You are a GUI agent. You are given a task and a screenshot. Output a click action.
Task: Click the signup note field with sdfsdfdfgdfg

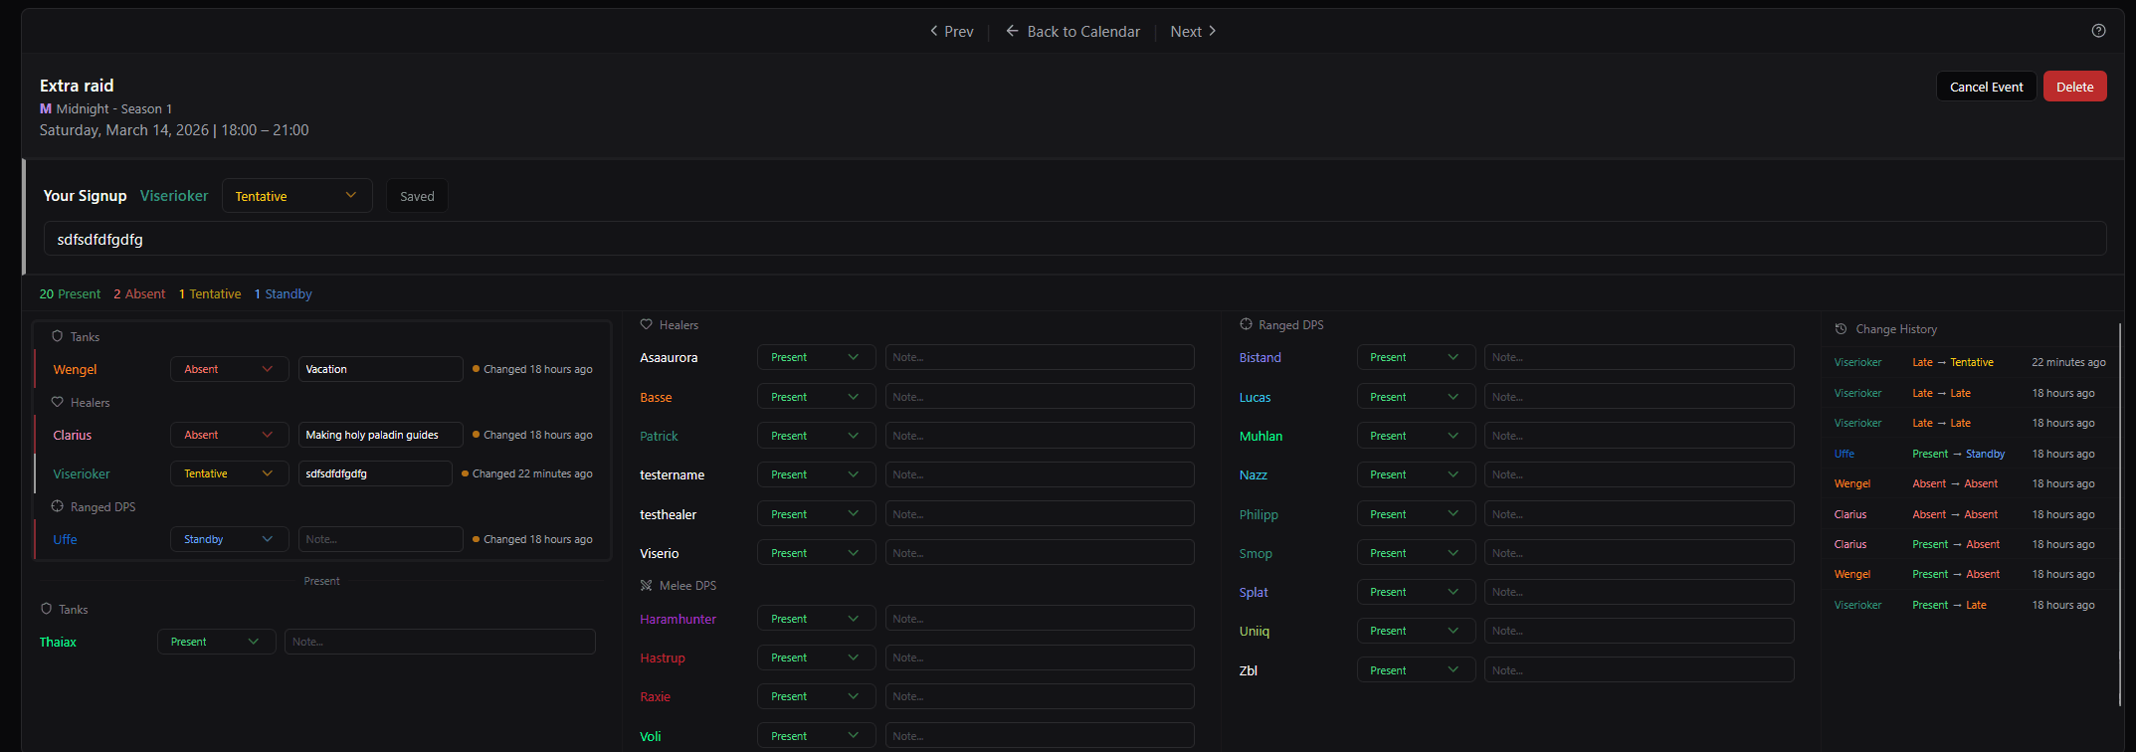click(x=1074, y=239)
